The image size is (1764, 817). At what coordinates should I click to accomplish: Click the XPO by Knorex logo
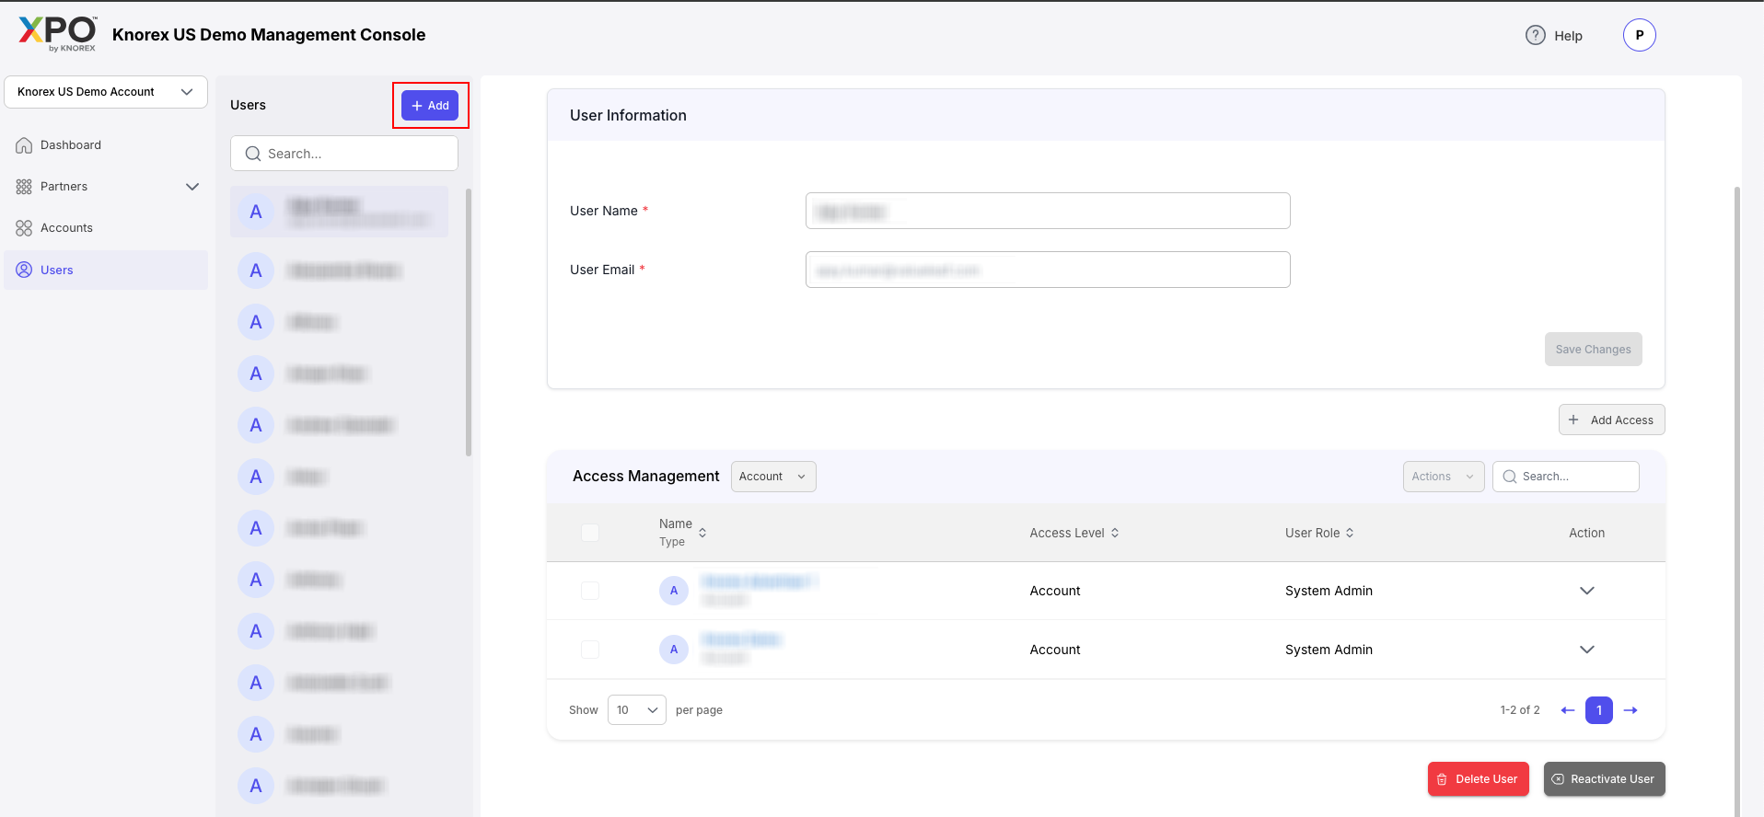pyautogui.click(x=57, y=34)
